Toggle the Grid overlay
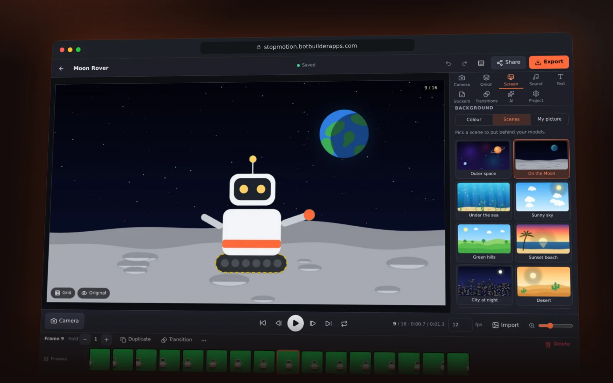The image size is (613, 383). point(63,293)
